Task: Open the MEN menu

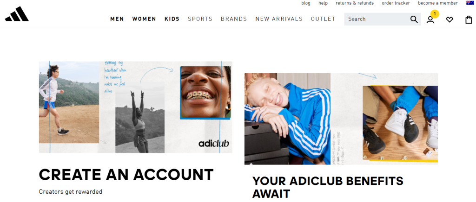Action: point(117,19)
